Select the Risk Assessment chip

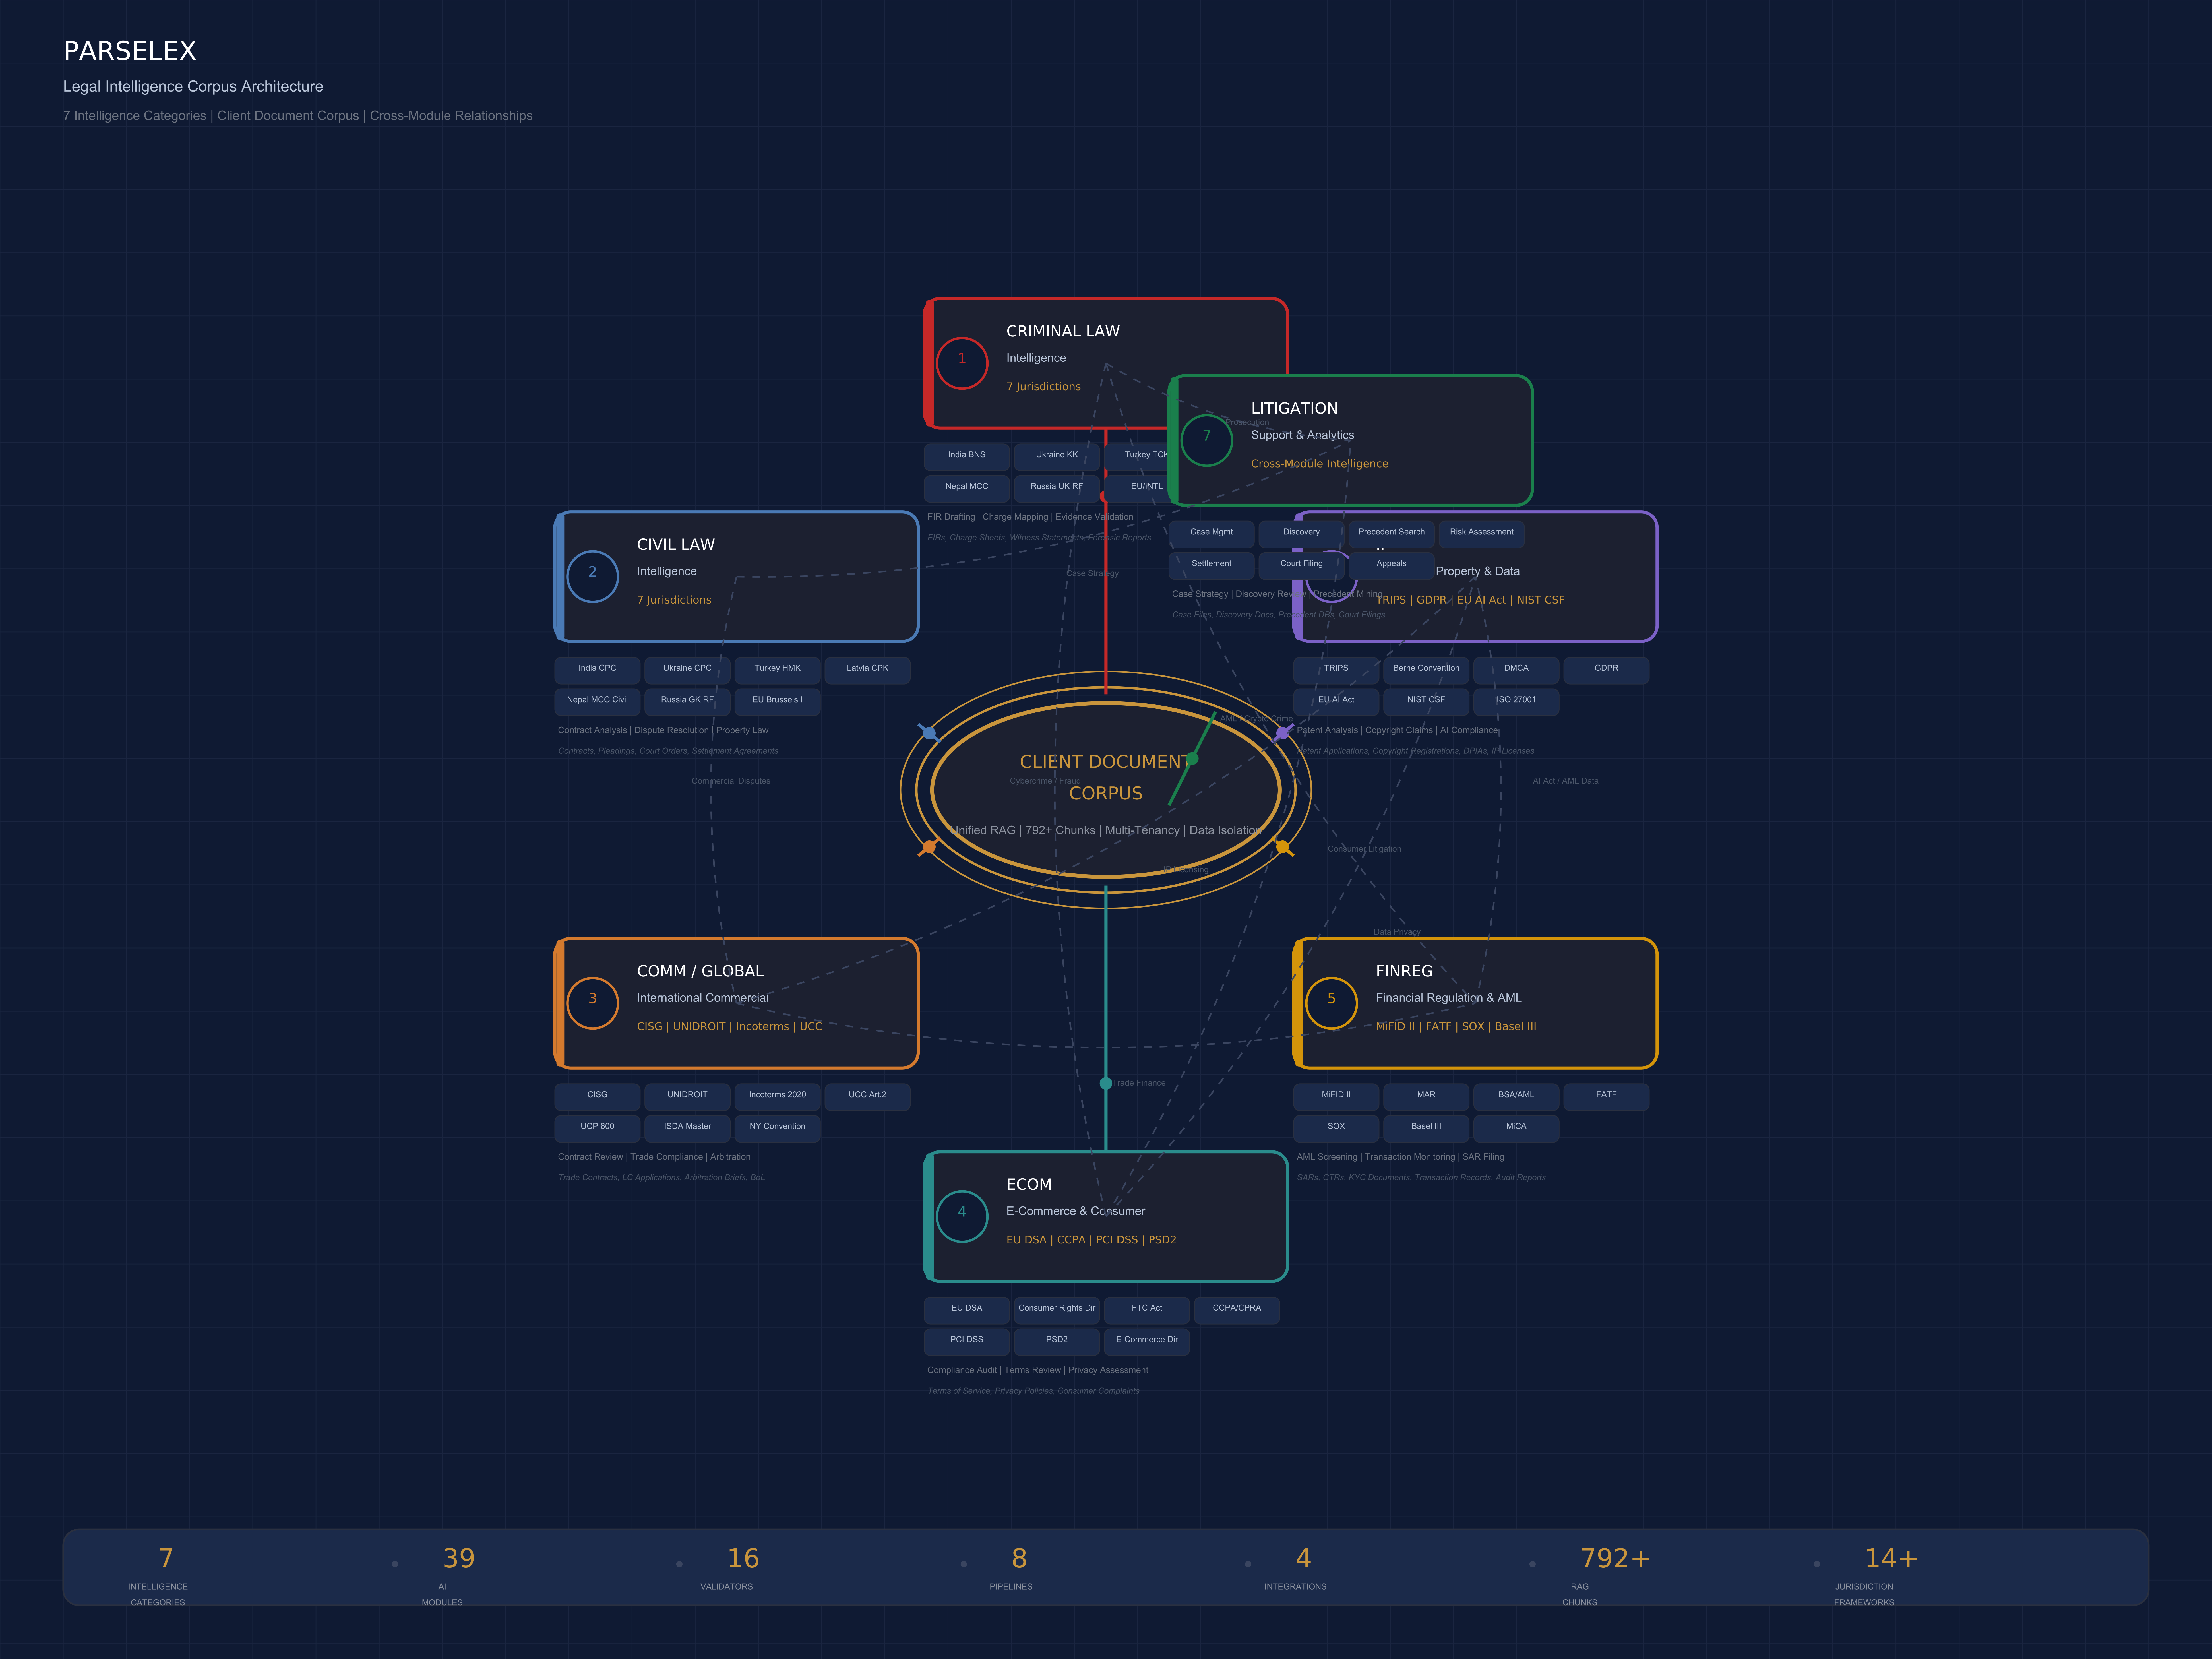pyautogui.click(x=1482, y=534)
